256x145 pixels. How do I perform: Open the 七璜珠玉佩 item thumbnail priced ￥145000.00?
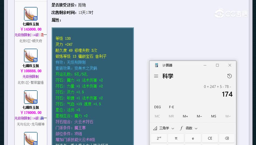[31, 14]
